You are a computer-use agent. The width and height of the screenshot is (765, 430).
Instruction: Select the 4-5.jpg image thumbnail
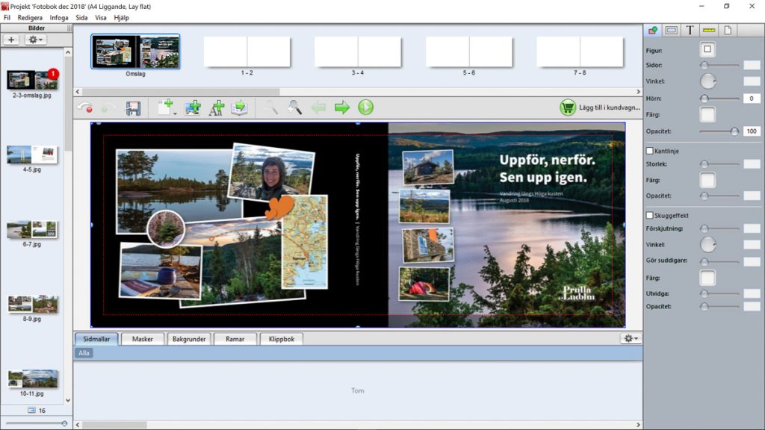[31, 155]
